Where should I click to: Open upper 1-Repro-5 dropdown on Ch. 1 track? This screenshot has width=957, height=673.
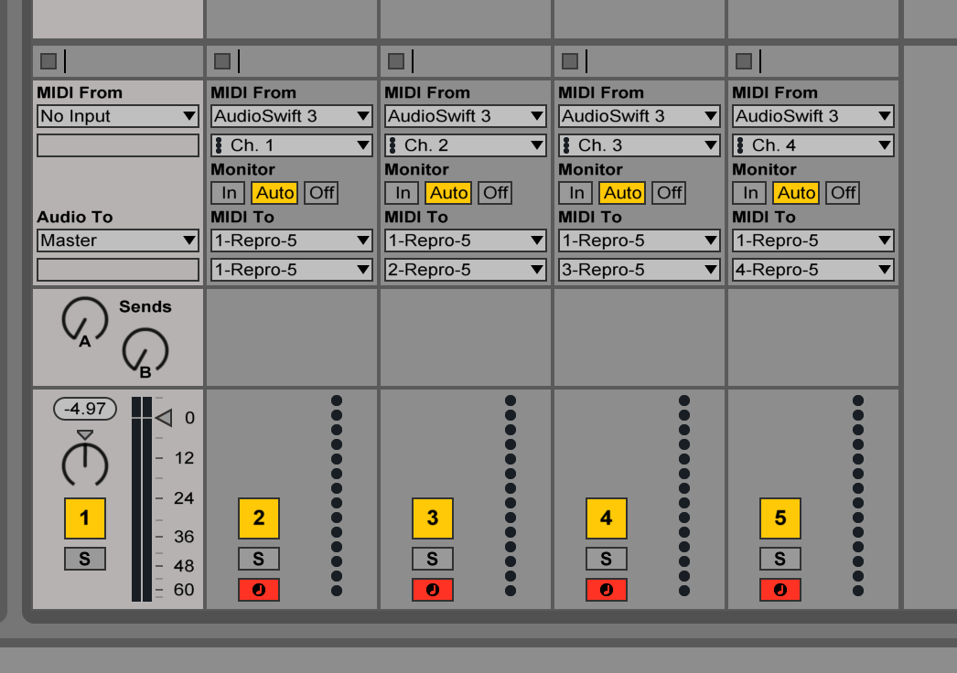292,240
